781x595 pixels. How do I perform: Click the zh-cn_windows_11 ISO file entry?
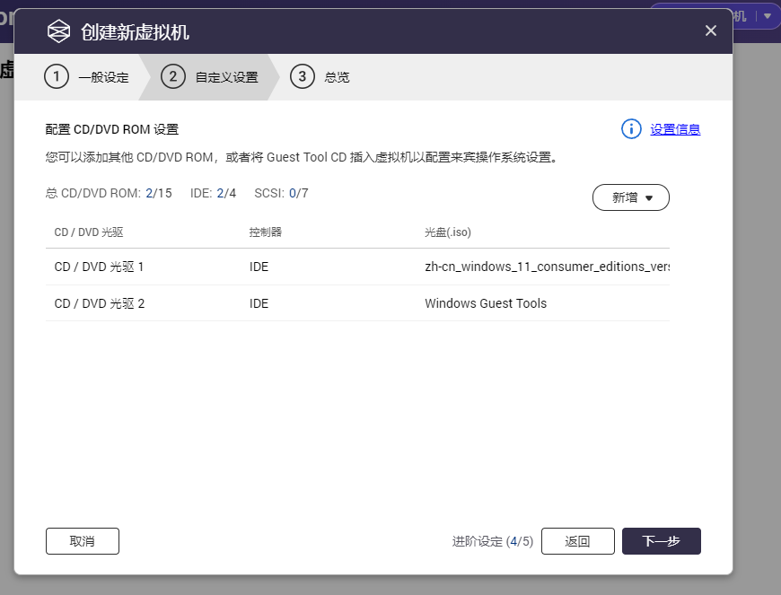click(546, 267)
